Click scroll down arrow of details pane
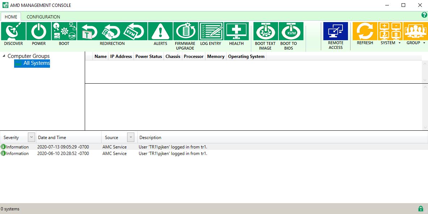The width and height of the screenshot is (428, 214). click(425, 127)
